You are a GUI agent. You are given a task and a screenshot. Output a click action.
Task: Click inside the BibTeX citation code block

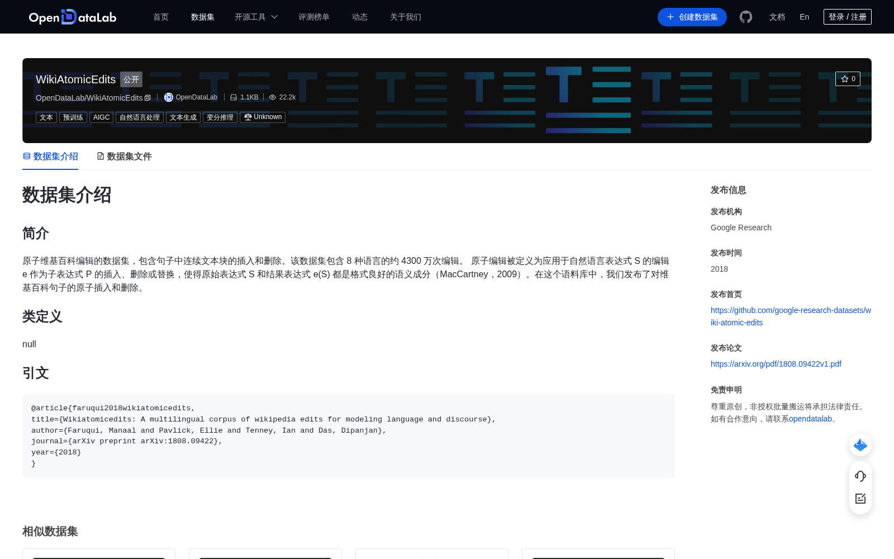(349, 436)
